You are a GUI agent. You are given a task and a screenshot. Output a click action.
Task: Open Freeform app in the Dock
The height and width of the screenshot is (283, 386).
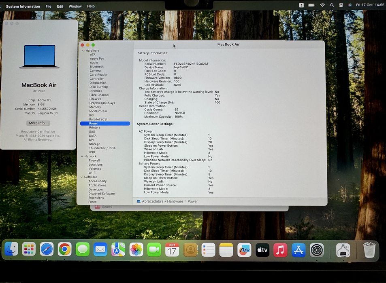244,250
